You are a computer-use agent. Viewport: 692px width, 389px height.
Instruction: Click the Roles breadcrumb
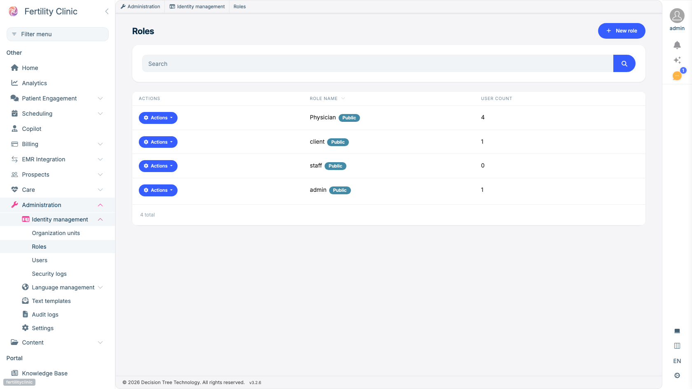click(x=240, y=7)
